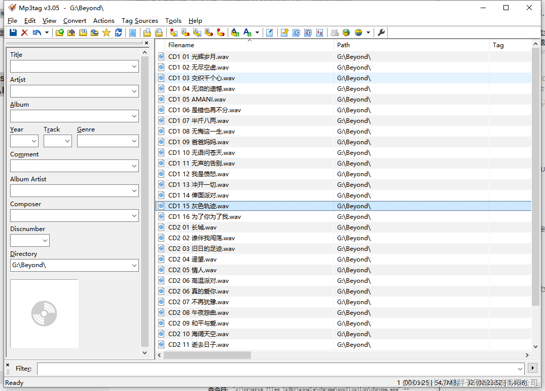Expand the Artist field dropdown
545x391 pixels.
tap(134, 91)
